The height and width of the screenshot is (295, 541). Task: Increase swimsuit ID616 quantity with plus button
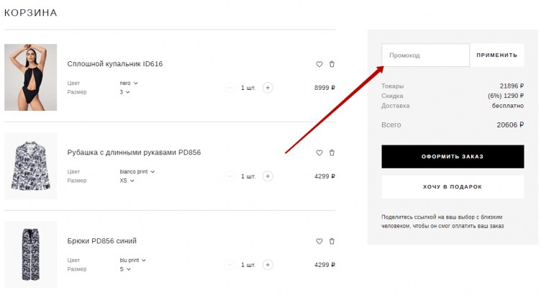pyautogui.click(x=268, y=88)
